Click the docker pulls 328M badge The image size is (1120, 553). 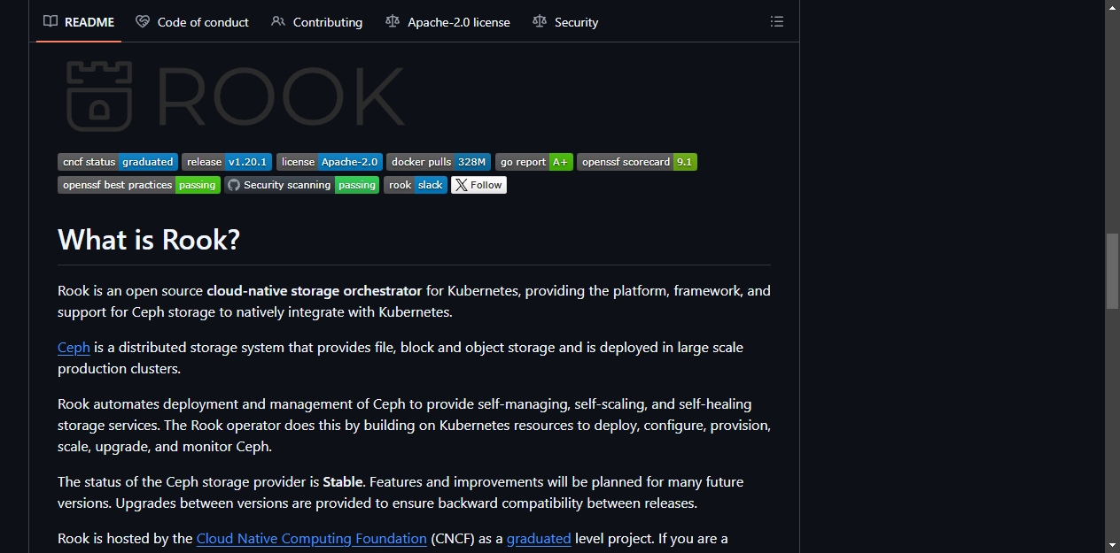pos(439,162)
